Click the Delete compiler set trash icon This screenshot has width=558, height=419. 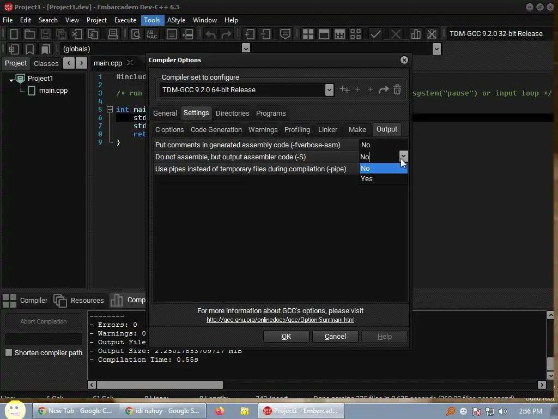(397, 89)
